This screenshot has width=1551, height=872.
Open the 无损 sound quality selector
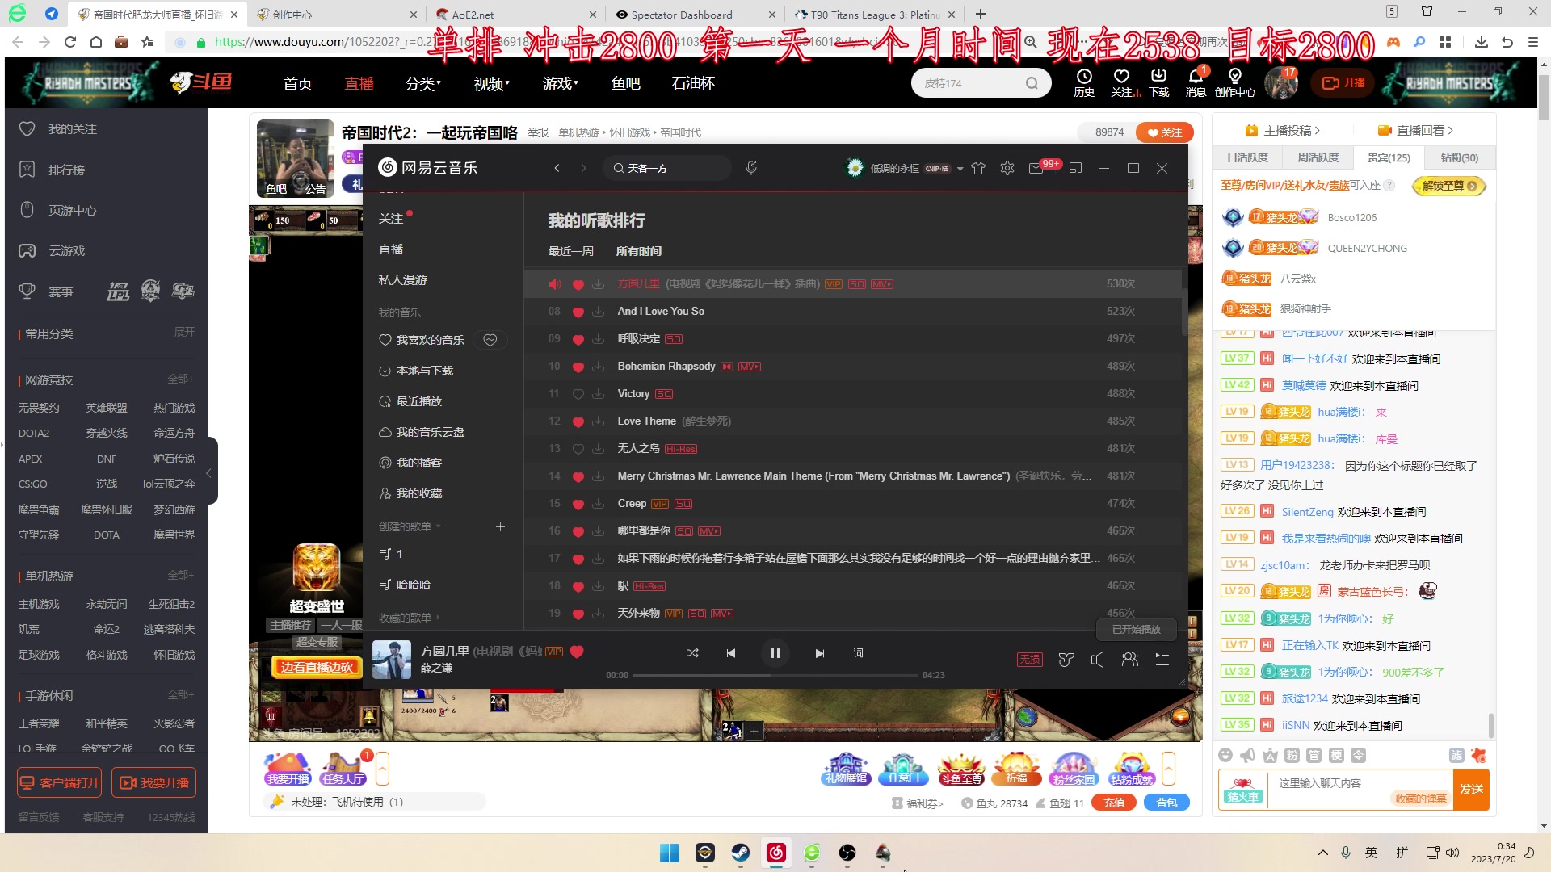click(1030, 660)
